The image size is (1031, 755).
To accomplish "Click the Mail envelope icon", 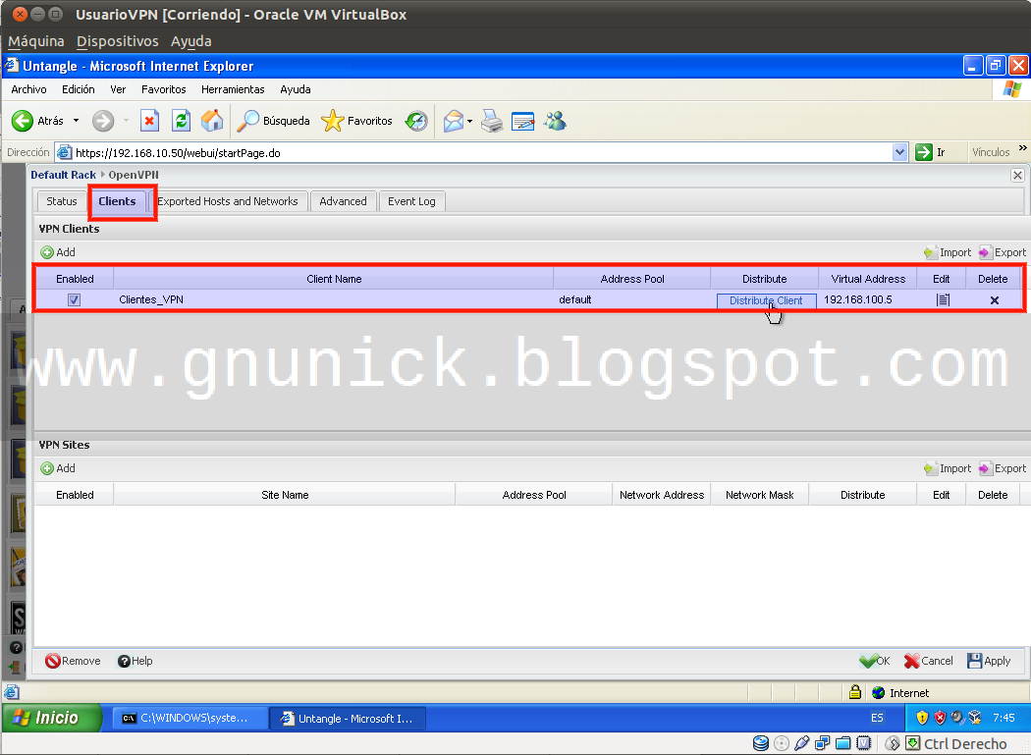I will point(453,121).
